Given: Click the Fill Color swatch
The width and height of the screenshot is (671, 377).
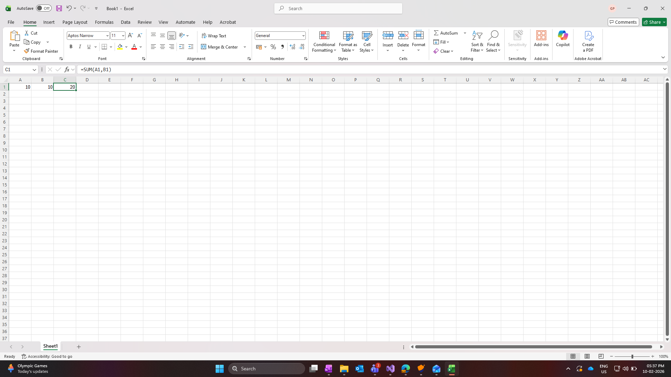Looking at the screenshot, I should click(120, 46).
